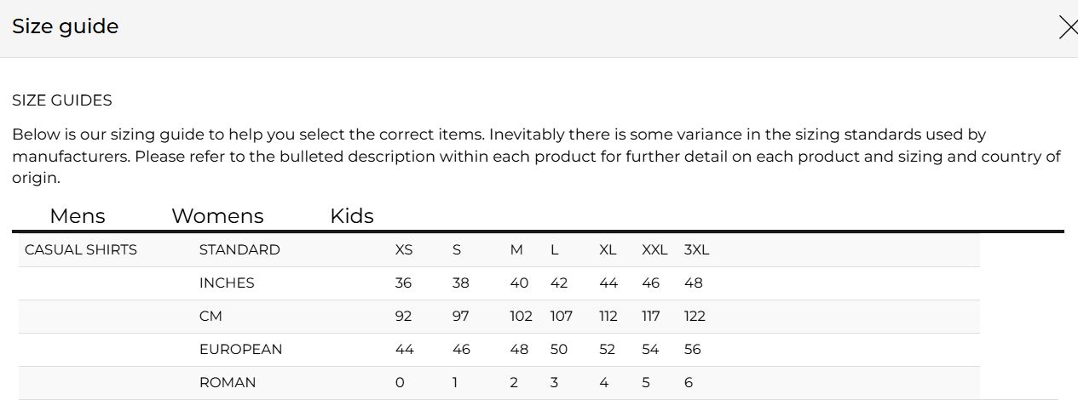This screenshot has height=400, width=1078.
Task: Select the European size 50 cell
Action: pyautogui.click(x=559, y=350)
